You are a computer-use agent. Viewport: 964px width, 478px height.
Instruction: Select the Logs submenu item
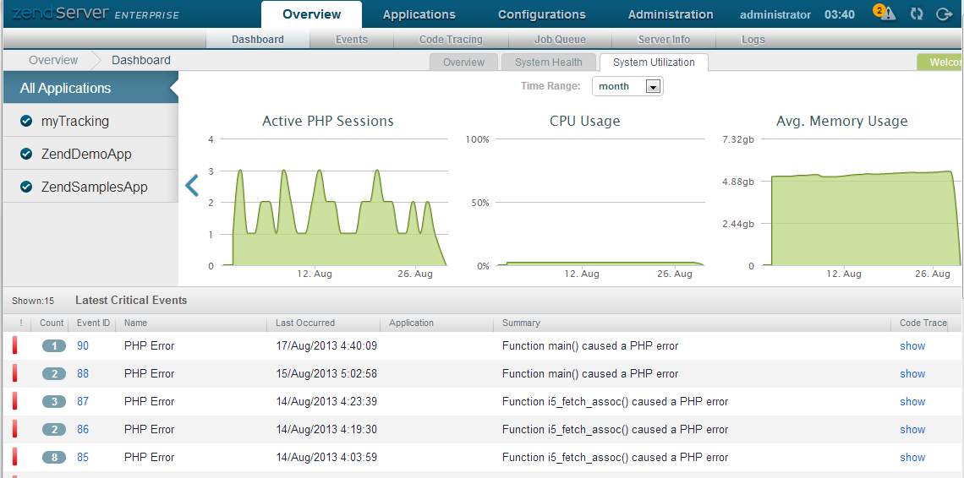pos(753,40)
